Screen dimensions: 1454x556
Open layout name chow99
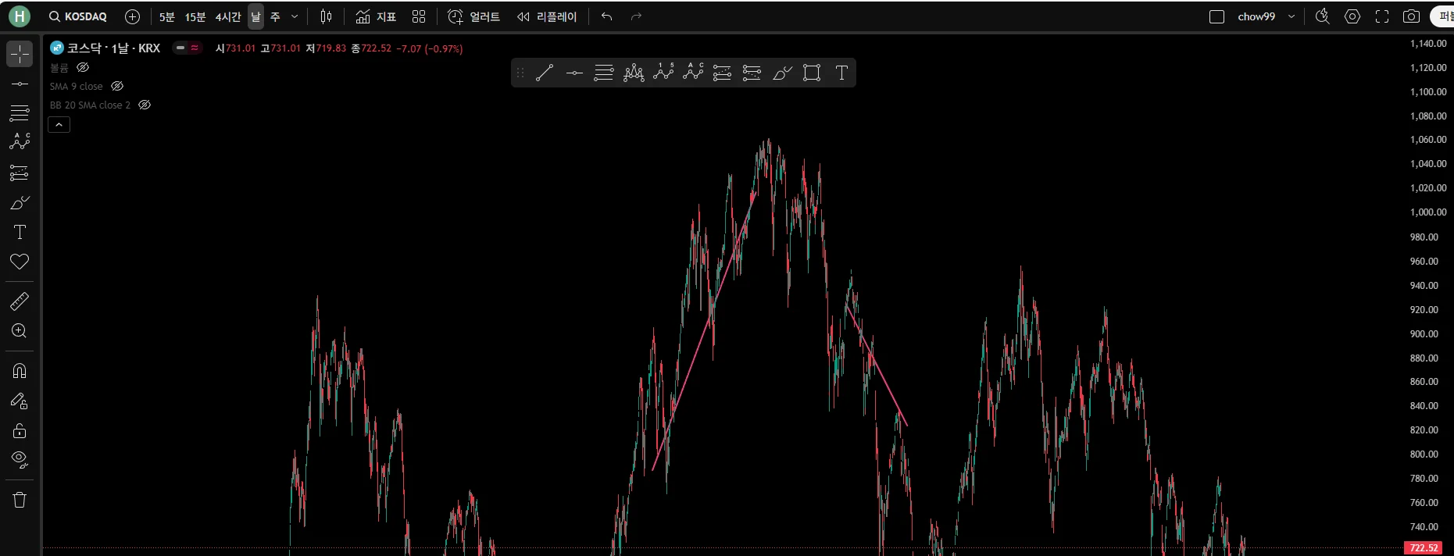1256,16
